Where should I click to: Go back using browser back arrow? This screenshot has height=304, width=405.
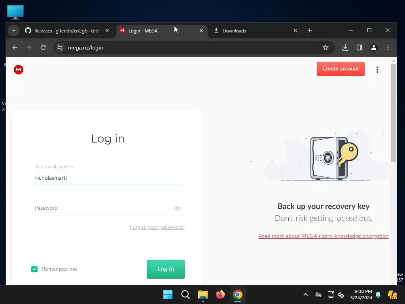tap(15, 47)
